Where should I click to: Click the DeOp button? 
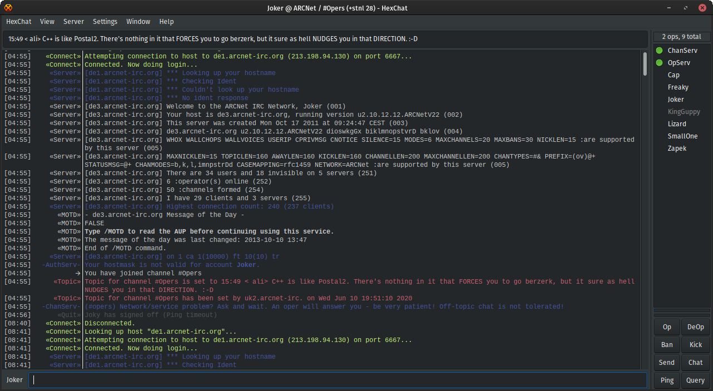tap(696, 327)
